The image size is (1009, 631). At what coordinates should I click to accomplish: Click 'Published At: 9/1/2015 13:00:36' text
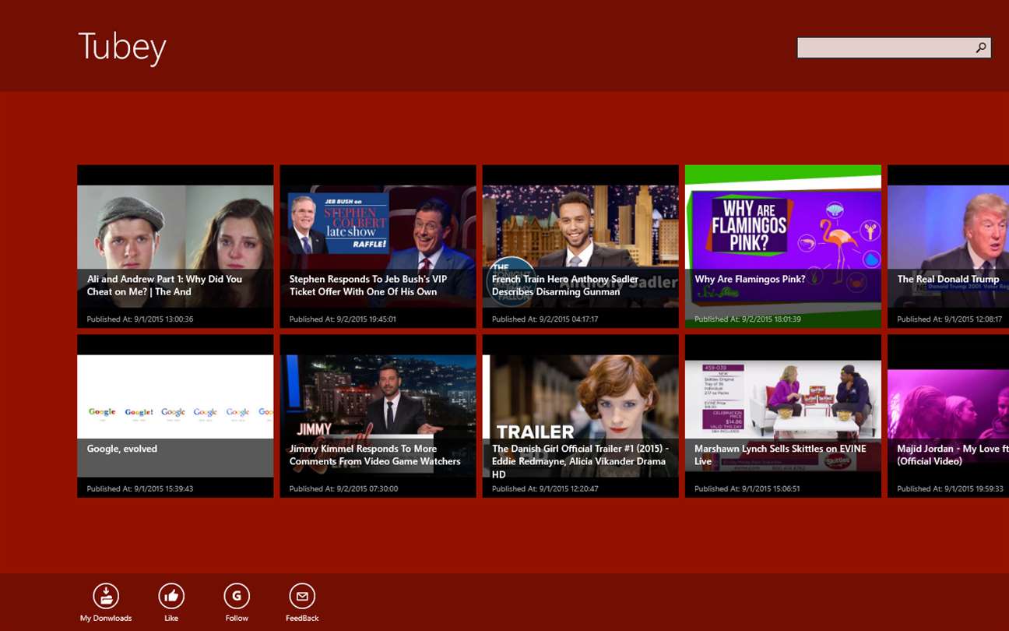140,319
